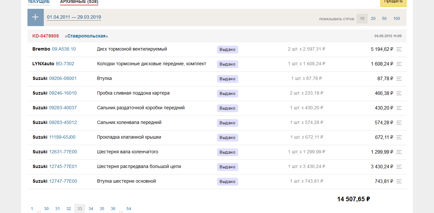Click Выдано status for LYNXauto brake pads

point(227,64)
